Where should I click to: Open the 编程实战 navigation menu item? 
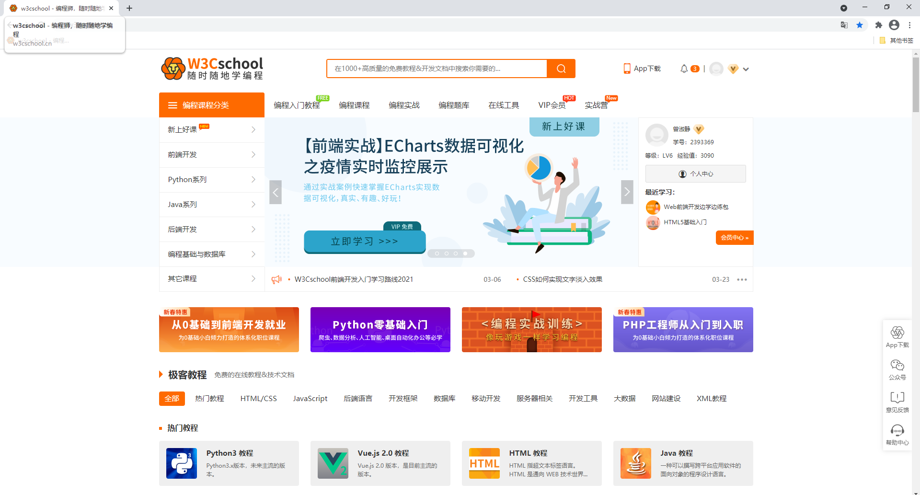point(404,105)
